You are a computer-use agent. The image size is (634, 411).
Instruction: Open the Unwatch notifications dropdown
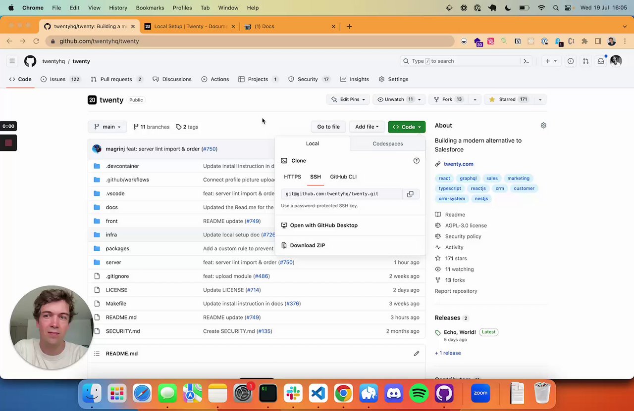click(399, 99)
